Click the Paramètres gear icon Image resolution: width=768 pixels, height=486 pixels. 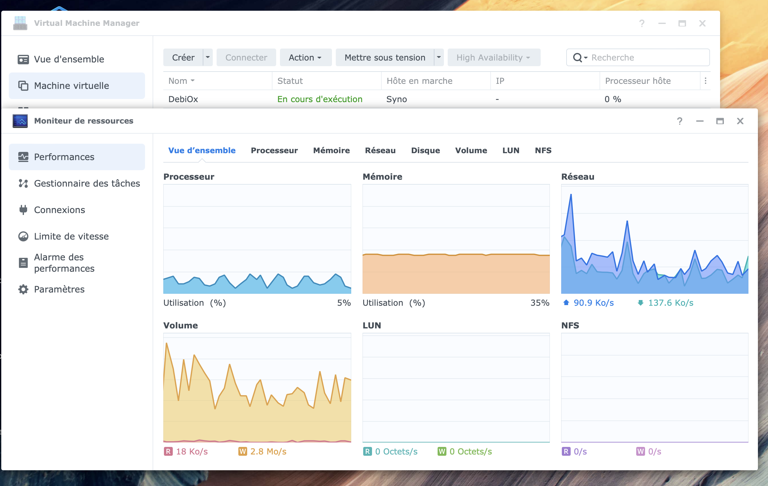point(23,289)
